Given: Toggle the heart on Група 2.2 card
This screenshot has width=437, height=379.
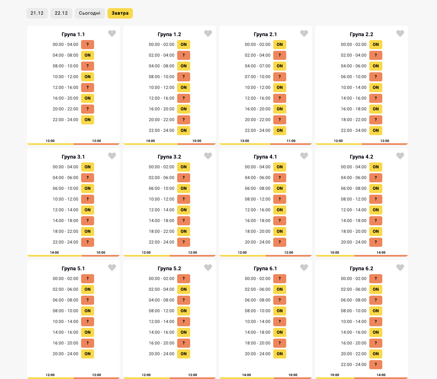Looking at the screenshot, I should click(400, 34).
